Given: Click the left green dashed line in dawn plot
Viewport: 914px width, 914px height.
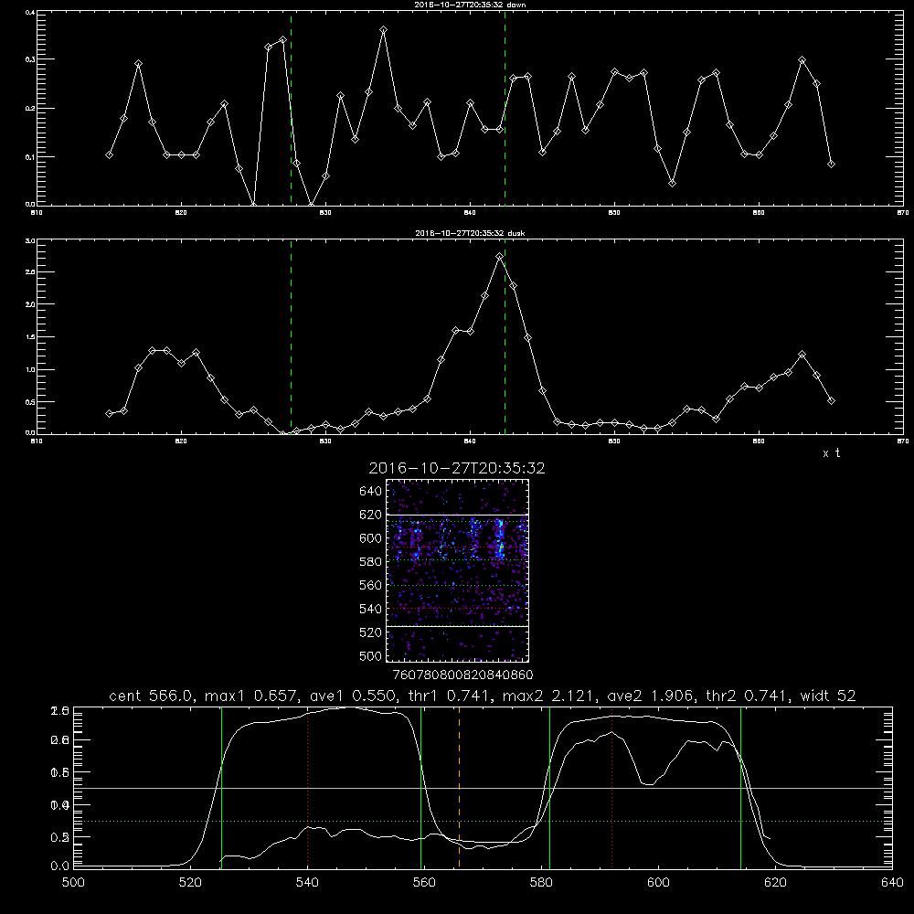Looking at the screenshot, I should pos(291,108).
